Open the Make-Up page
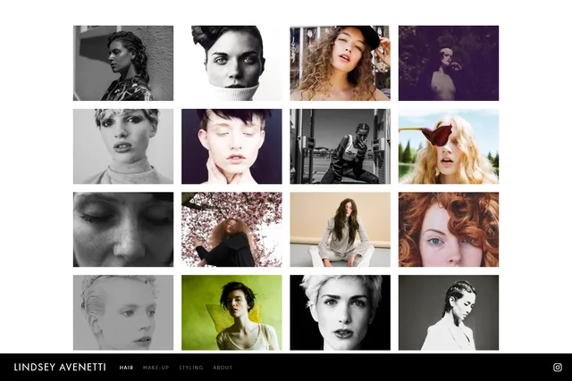 156,368
